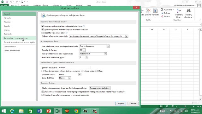This screenshot has height=114, width=202.
Task: Click the zoom slider handle in status bar
Action: pos(185,106)
